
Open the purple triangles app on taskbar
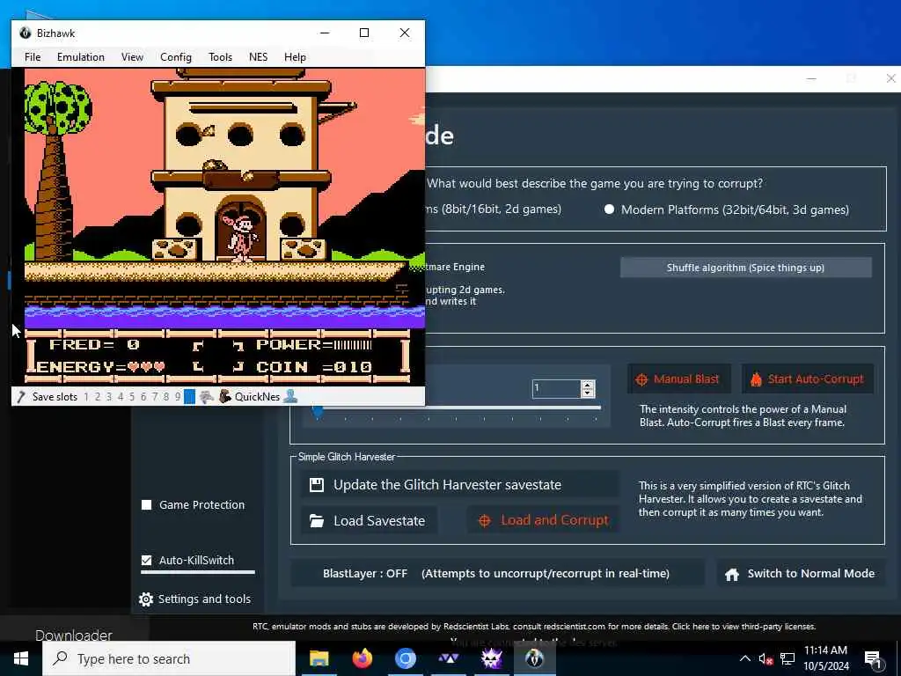point(448,658)
